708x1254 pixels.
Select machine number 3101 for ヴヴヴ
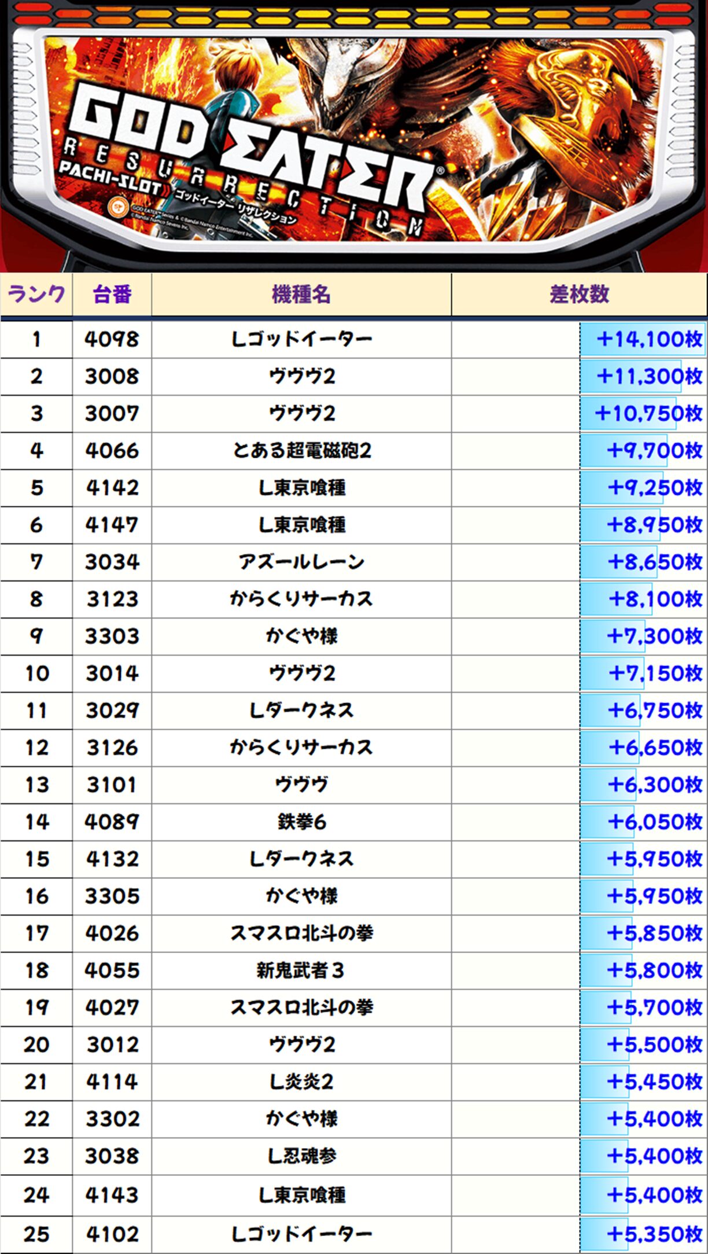112,785
